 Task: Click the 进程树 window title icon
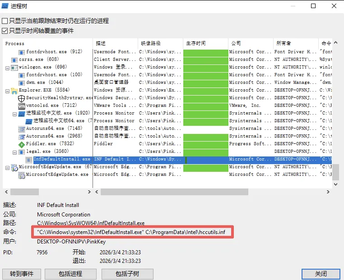[x=5, y=6]
